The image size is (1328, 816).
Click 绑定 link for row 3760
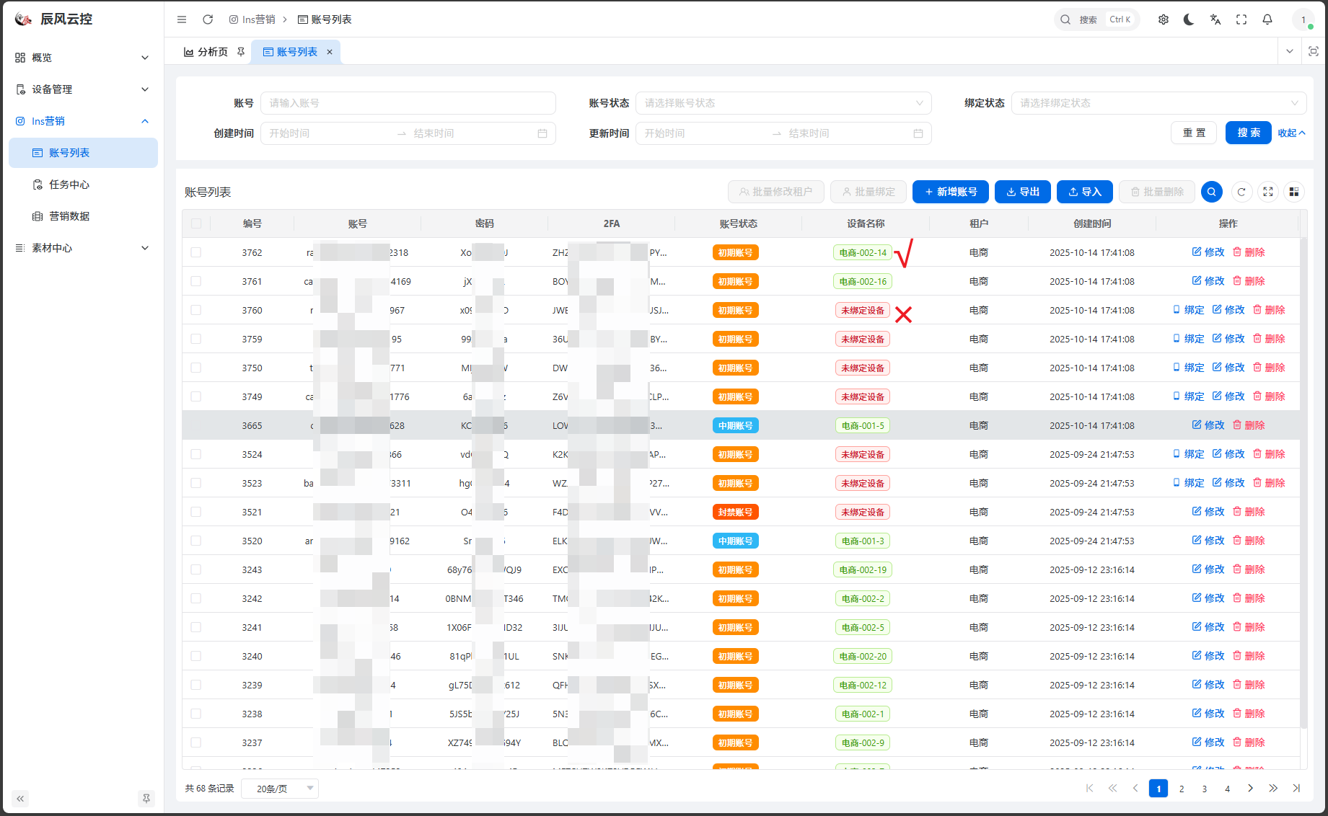click(x=1189, y=310)
